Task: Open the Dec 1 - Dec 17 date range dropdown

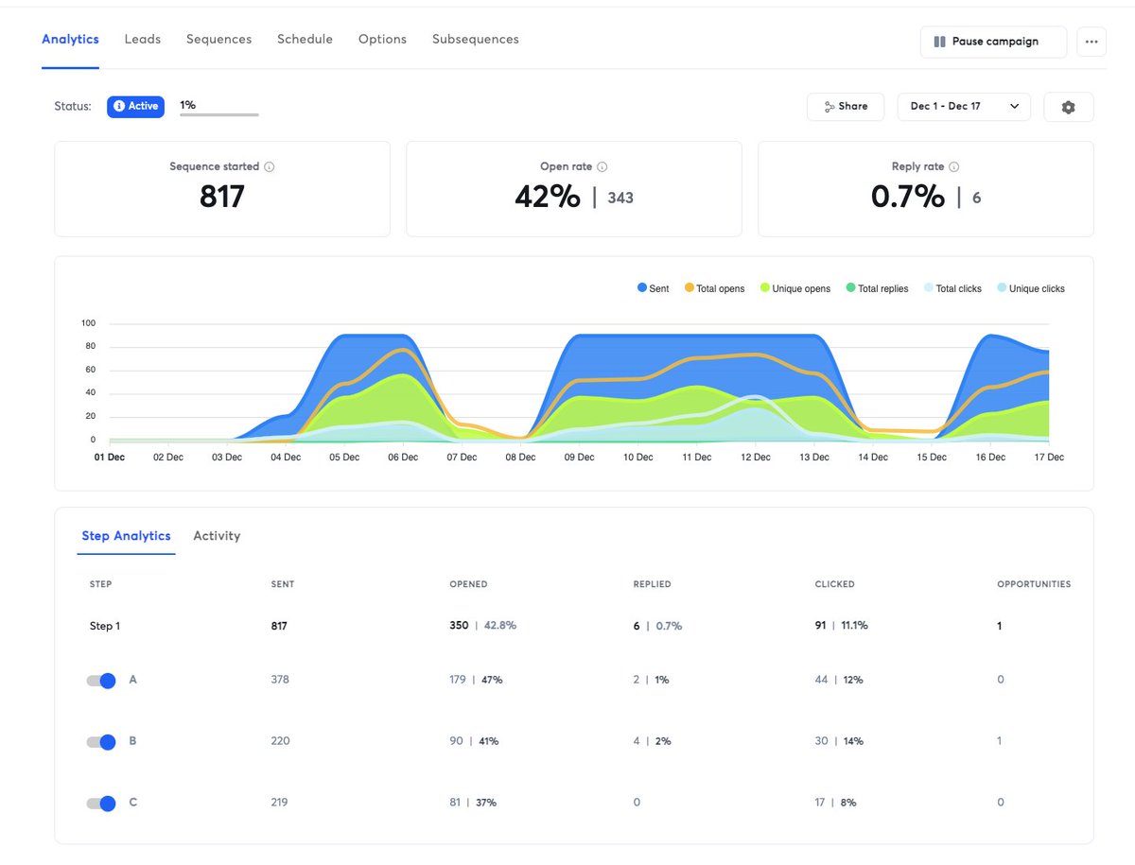Action: click(x=964, y=107)
